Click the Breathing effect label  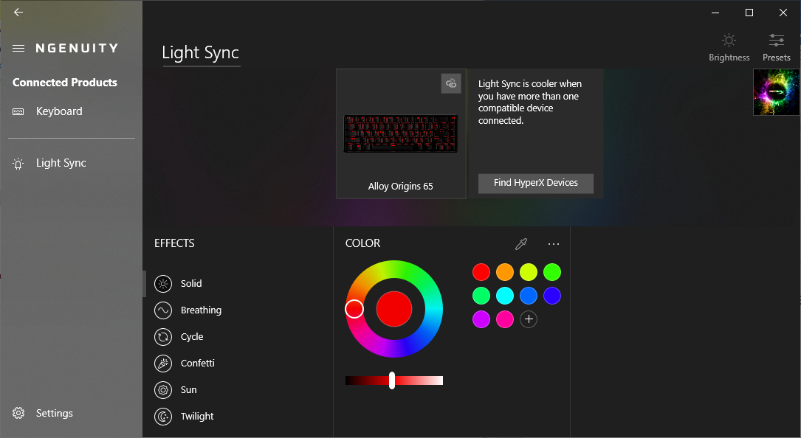pyautogui.click(x=202, y=310)
